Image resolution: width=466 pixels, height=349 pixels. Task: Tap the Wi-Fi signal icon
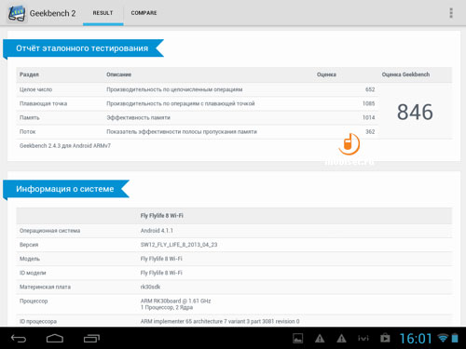point(443,338)
